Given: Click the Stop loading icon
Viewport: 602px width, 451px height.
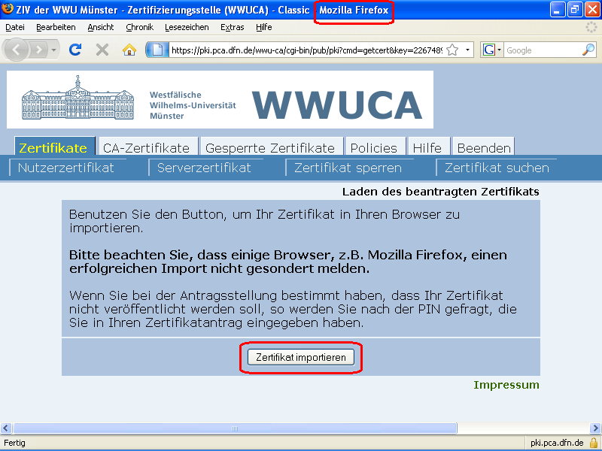Looking at the screenshot, I should click(x=102, y=50).
